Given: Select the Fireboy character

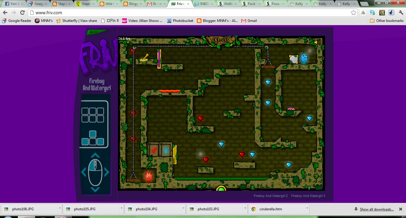Looking at the screenshot, I should tap(149, 176).
